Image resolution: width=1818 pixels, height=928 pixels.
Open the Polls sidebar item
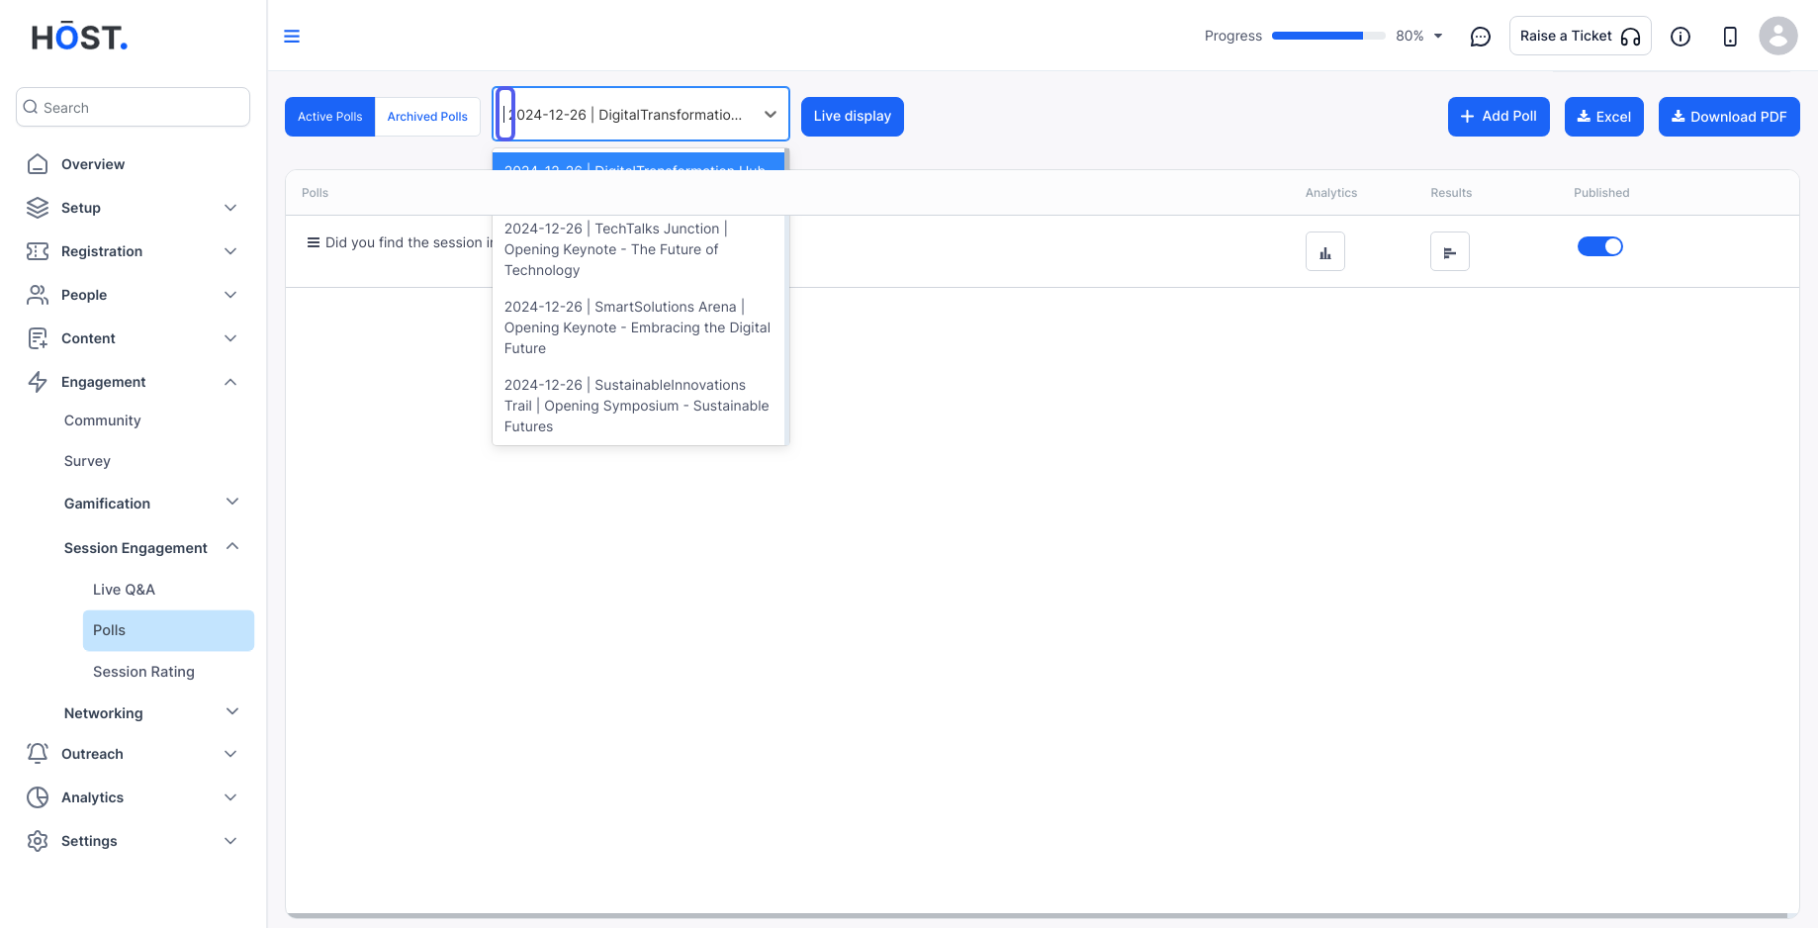click(x=168, y=630)
